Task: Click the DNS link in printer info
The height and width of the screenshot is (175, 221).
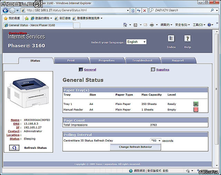Action: (x=16, y=124)
